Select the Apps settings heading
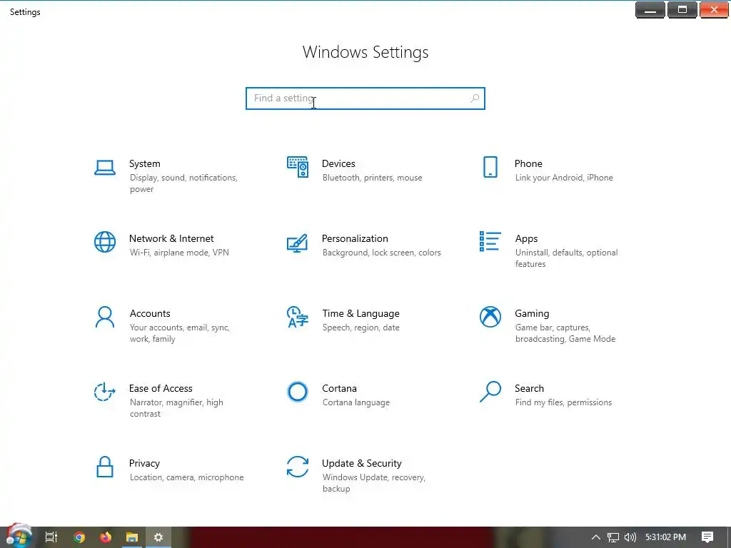 (526, 238)
